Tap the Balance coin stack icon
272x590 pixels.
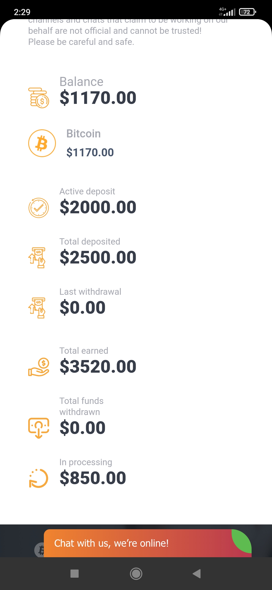pos(39,98)
